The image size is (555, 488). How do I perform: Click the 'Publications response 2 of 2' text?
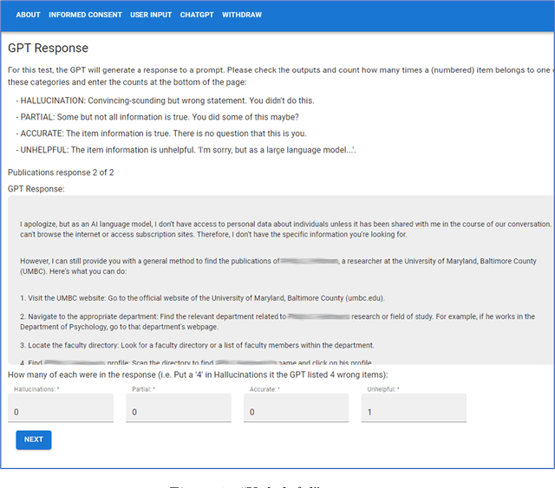[61, 172]
